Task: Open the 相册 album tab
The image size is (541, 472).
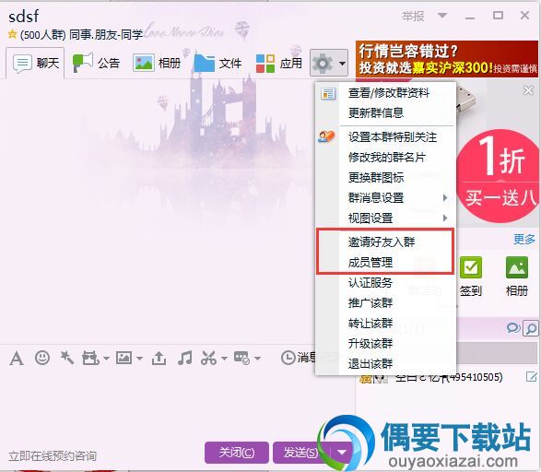Action: click(157, 63)
